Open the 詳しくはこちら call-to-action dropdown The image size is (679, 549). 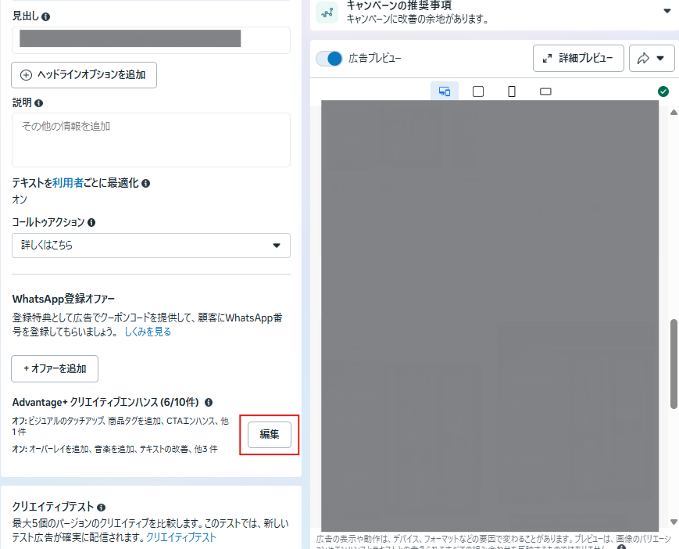(x=151, y=246)
